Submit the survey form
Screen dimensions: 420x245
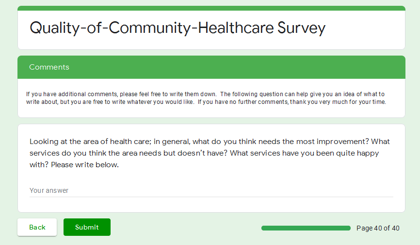pyautogui.click(x=87, y=227)
